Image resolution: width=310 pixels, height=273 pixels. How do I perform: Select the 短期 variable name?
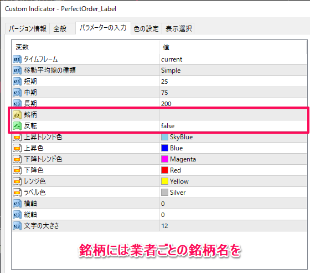(30, 82)
